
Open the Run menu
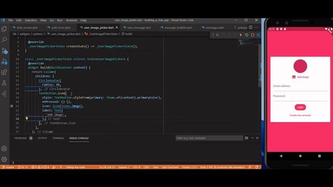[x=60, y=20]
